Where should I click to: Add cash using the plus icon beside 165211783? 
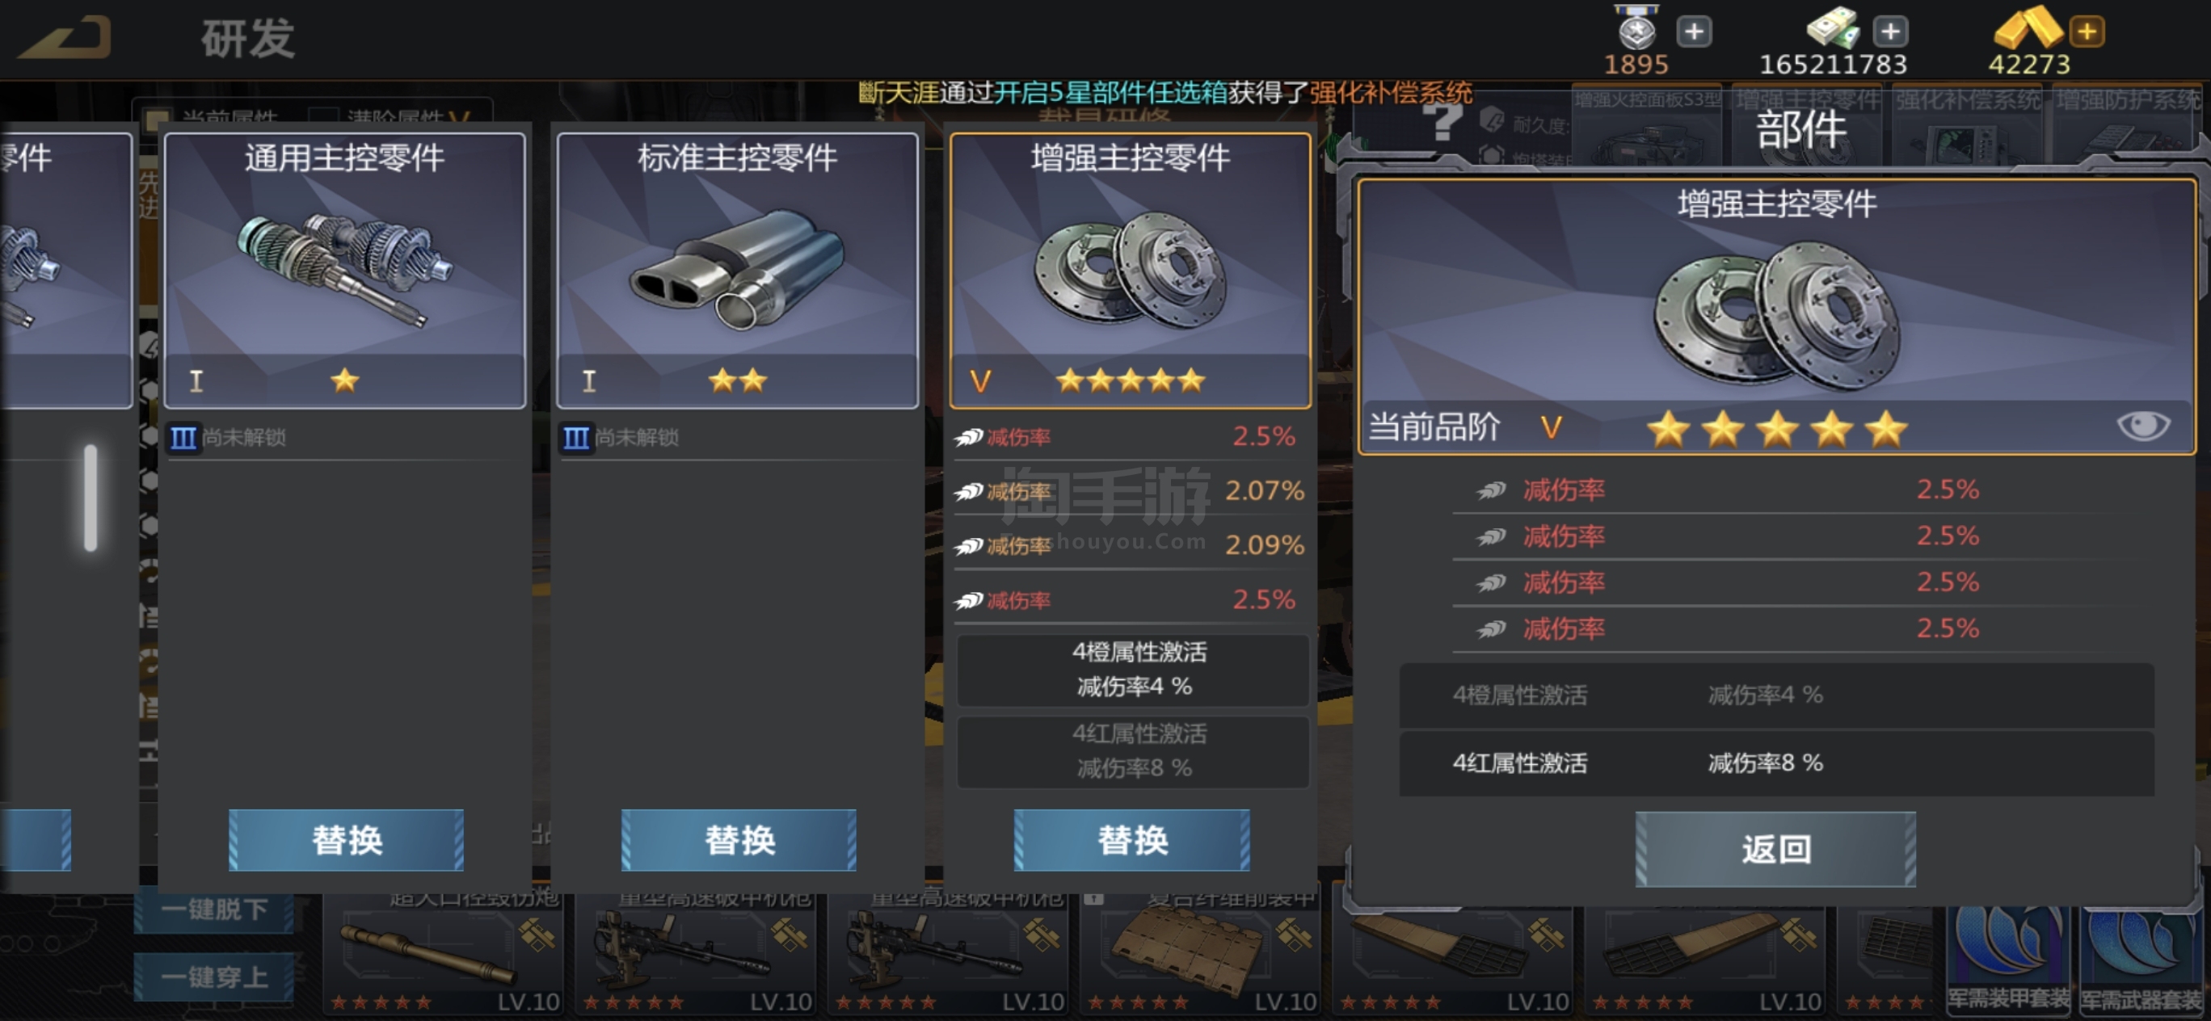tap(1890, 32)
